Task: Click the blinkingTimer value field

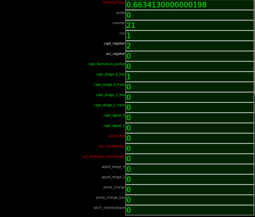Action: [190, 5]
